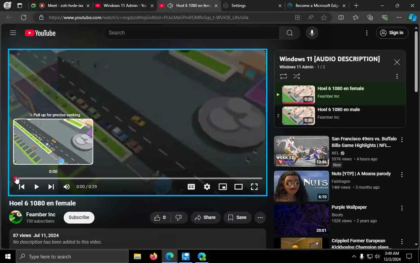This screenshot has height=263, width=420.
Task: Open the YouTube guide hamburger menu
Action: click(13, 33)
